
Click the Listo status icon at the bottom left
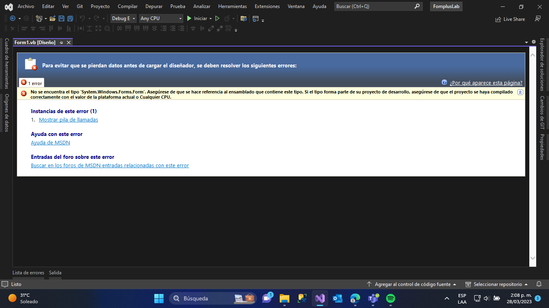[5, 284]
